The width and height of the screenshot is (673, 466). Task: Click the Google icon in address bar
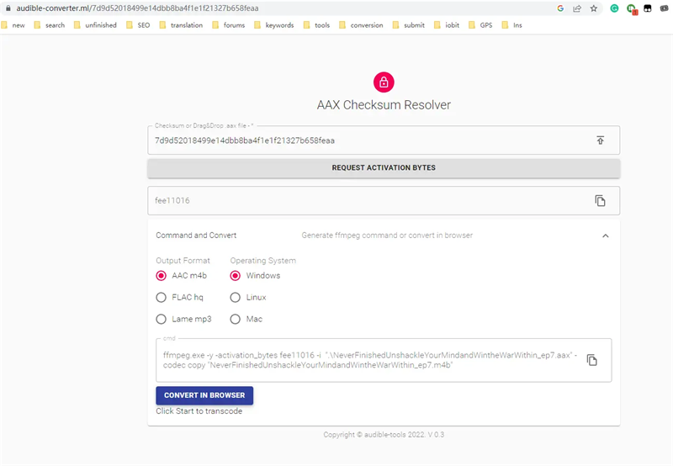pos(560,8)
